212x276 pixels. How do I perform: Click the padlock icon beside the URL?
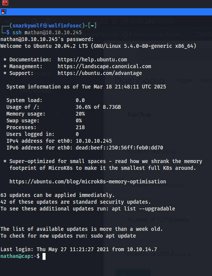click(115, 21)
